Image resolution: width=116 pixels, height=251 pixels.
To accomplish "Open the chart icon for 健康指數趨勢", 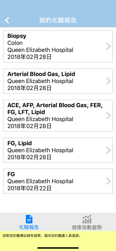I will [87, 219].
